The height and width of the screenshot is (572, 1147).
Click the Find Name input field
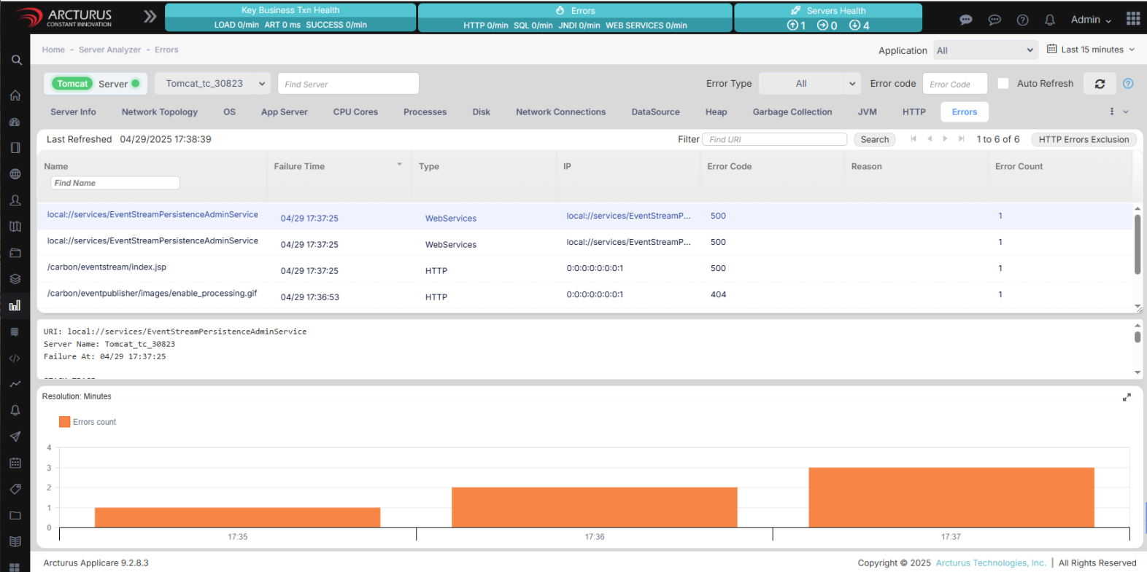115,183
